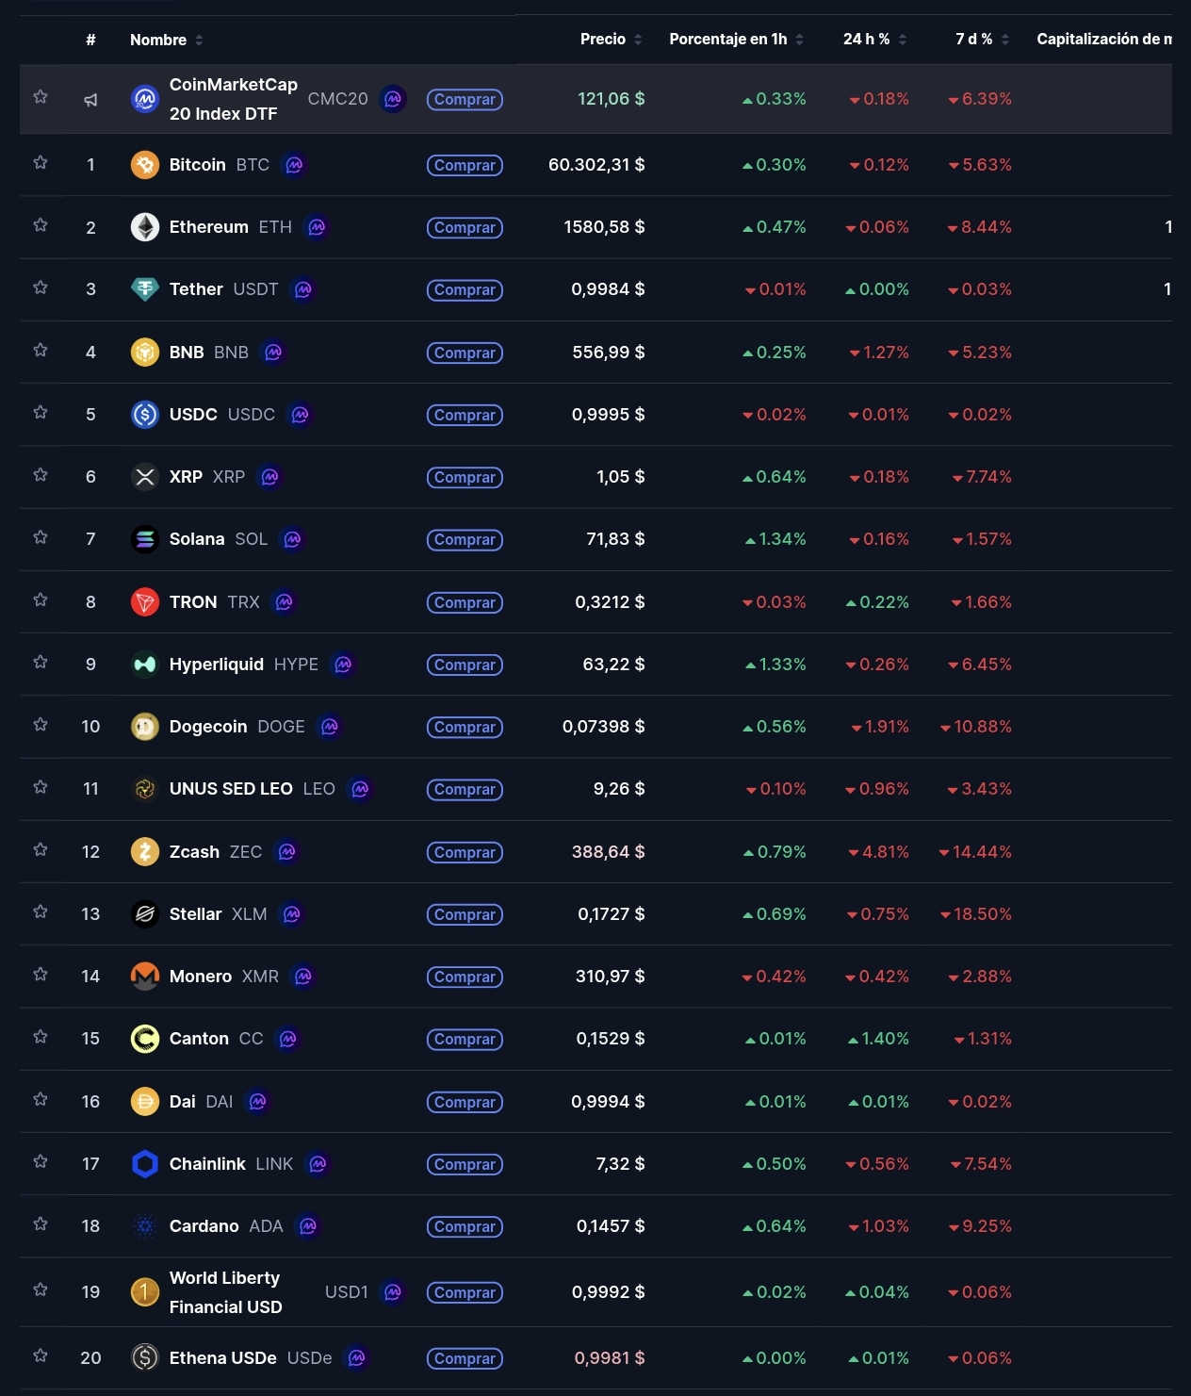The image size is (1191, 1396).
Task: Sort table by Precio column
Action: (x=611, y=39)
